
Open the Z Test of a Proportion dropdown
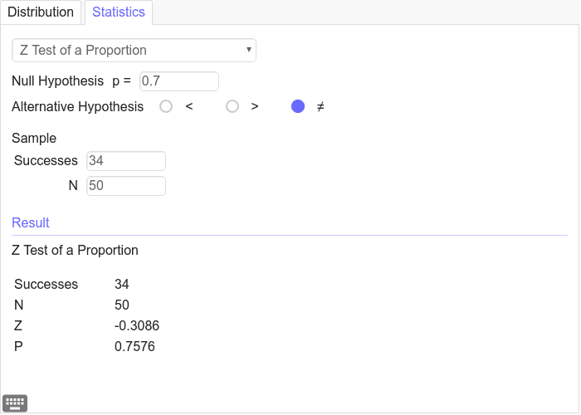[x=134, y=50]
